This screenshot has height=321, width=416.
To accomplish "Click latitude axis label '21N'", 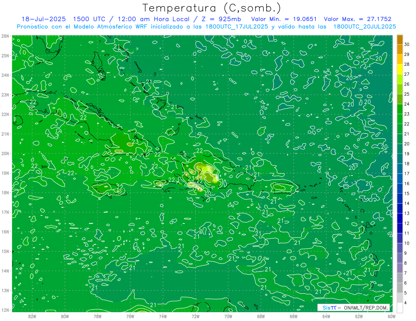I will pos(5,134).
